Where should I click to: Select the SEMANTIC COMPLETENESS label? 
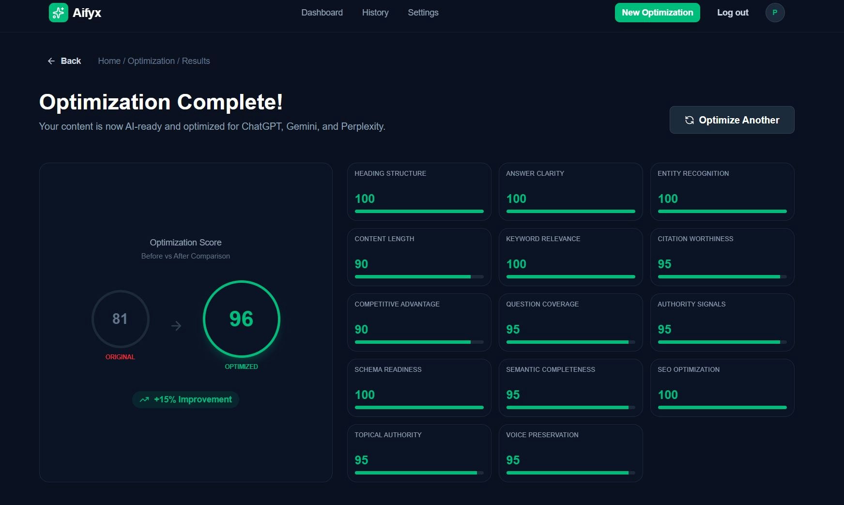pyautogui.click(x=551, y=369)
